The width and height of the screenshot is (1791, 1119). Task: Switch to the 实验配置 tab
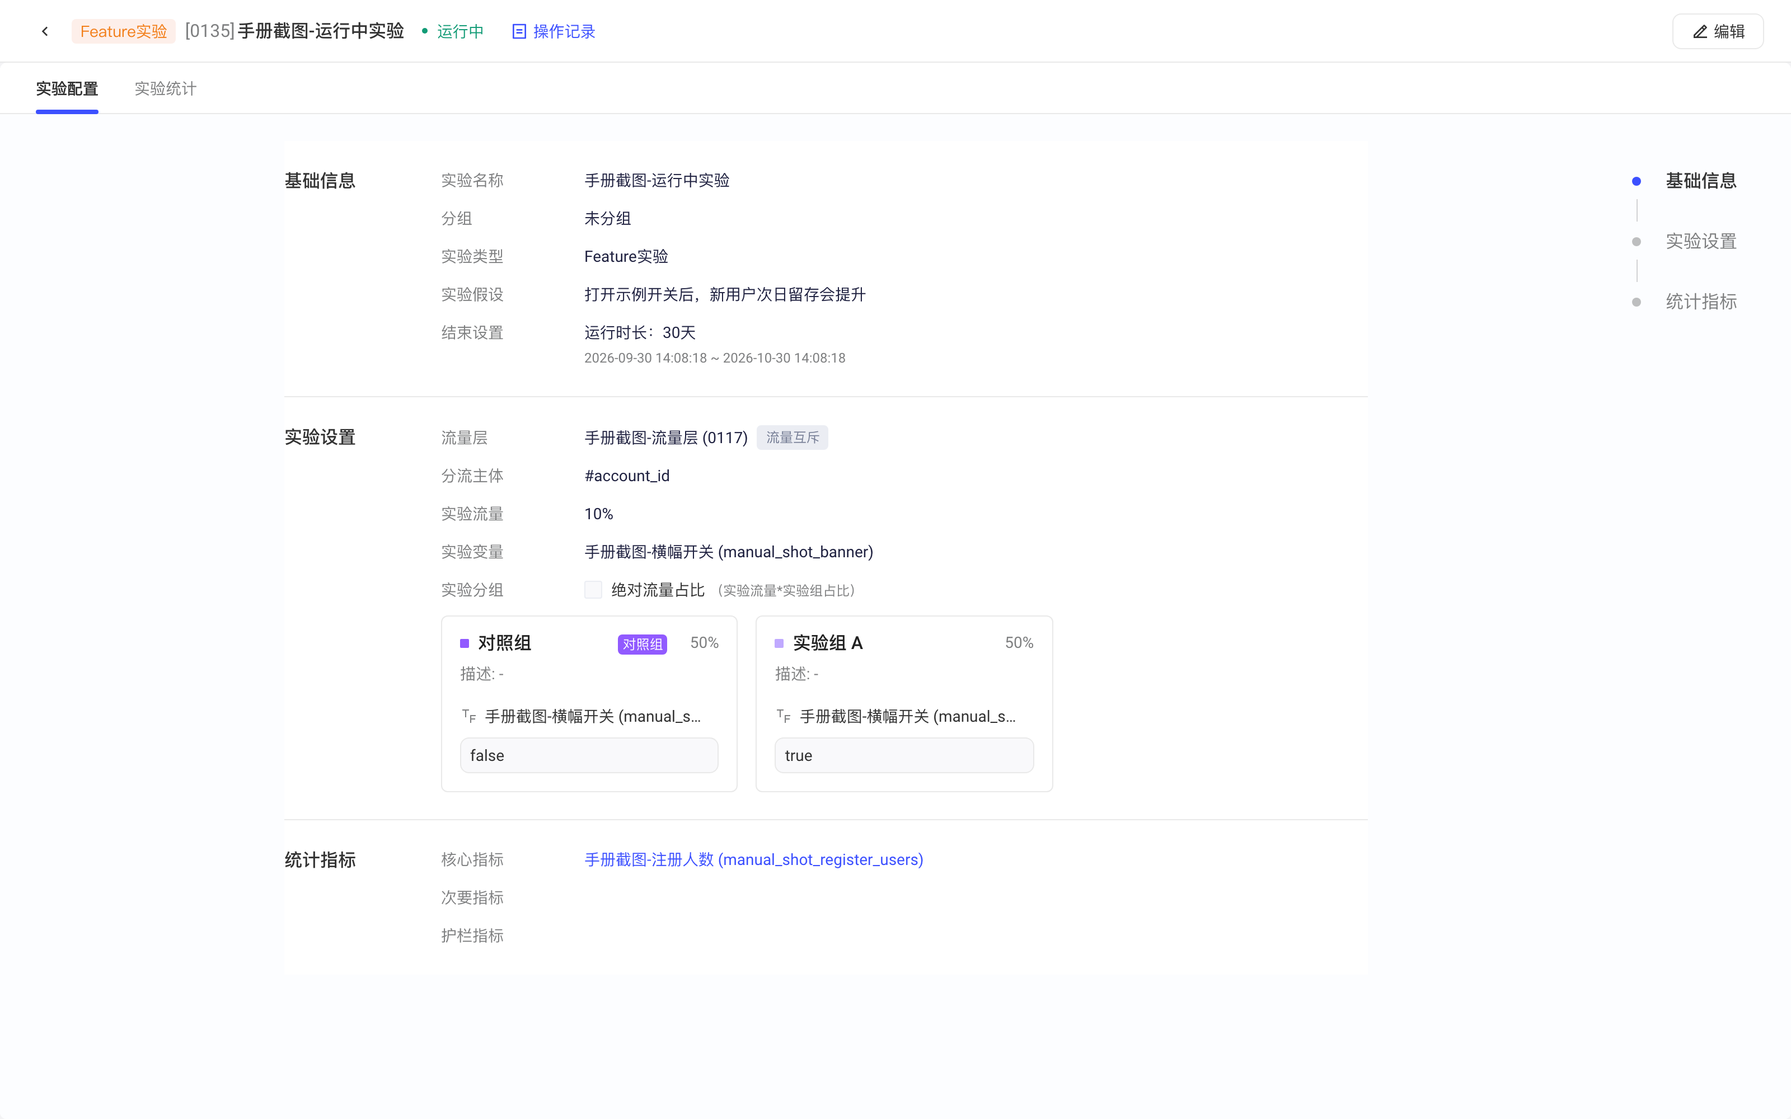67,89
